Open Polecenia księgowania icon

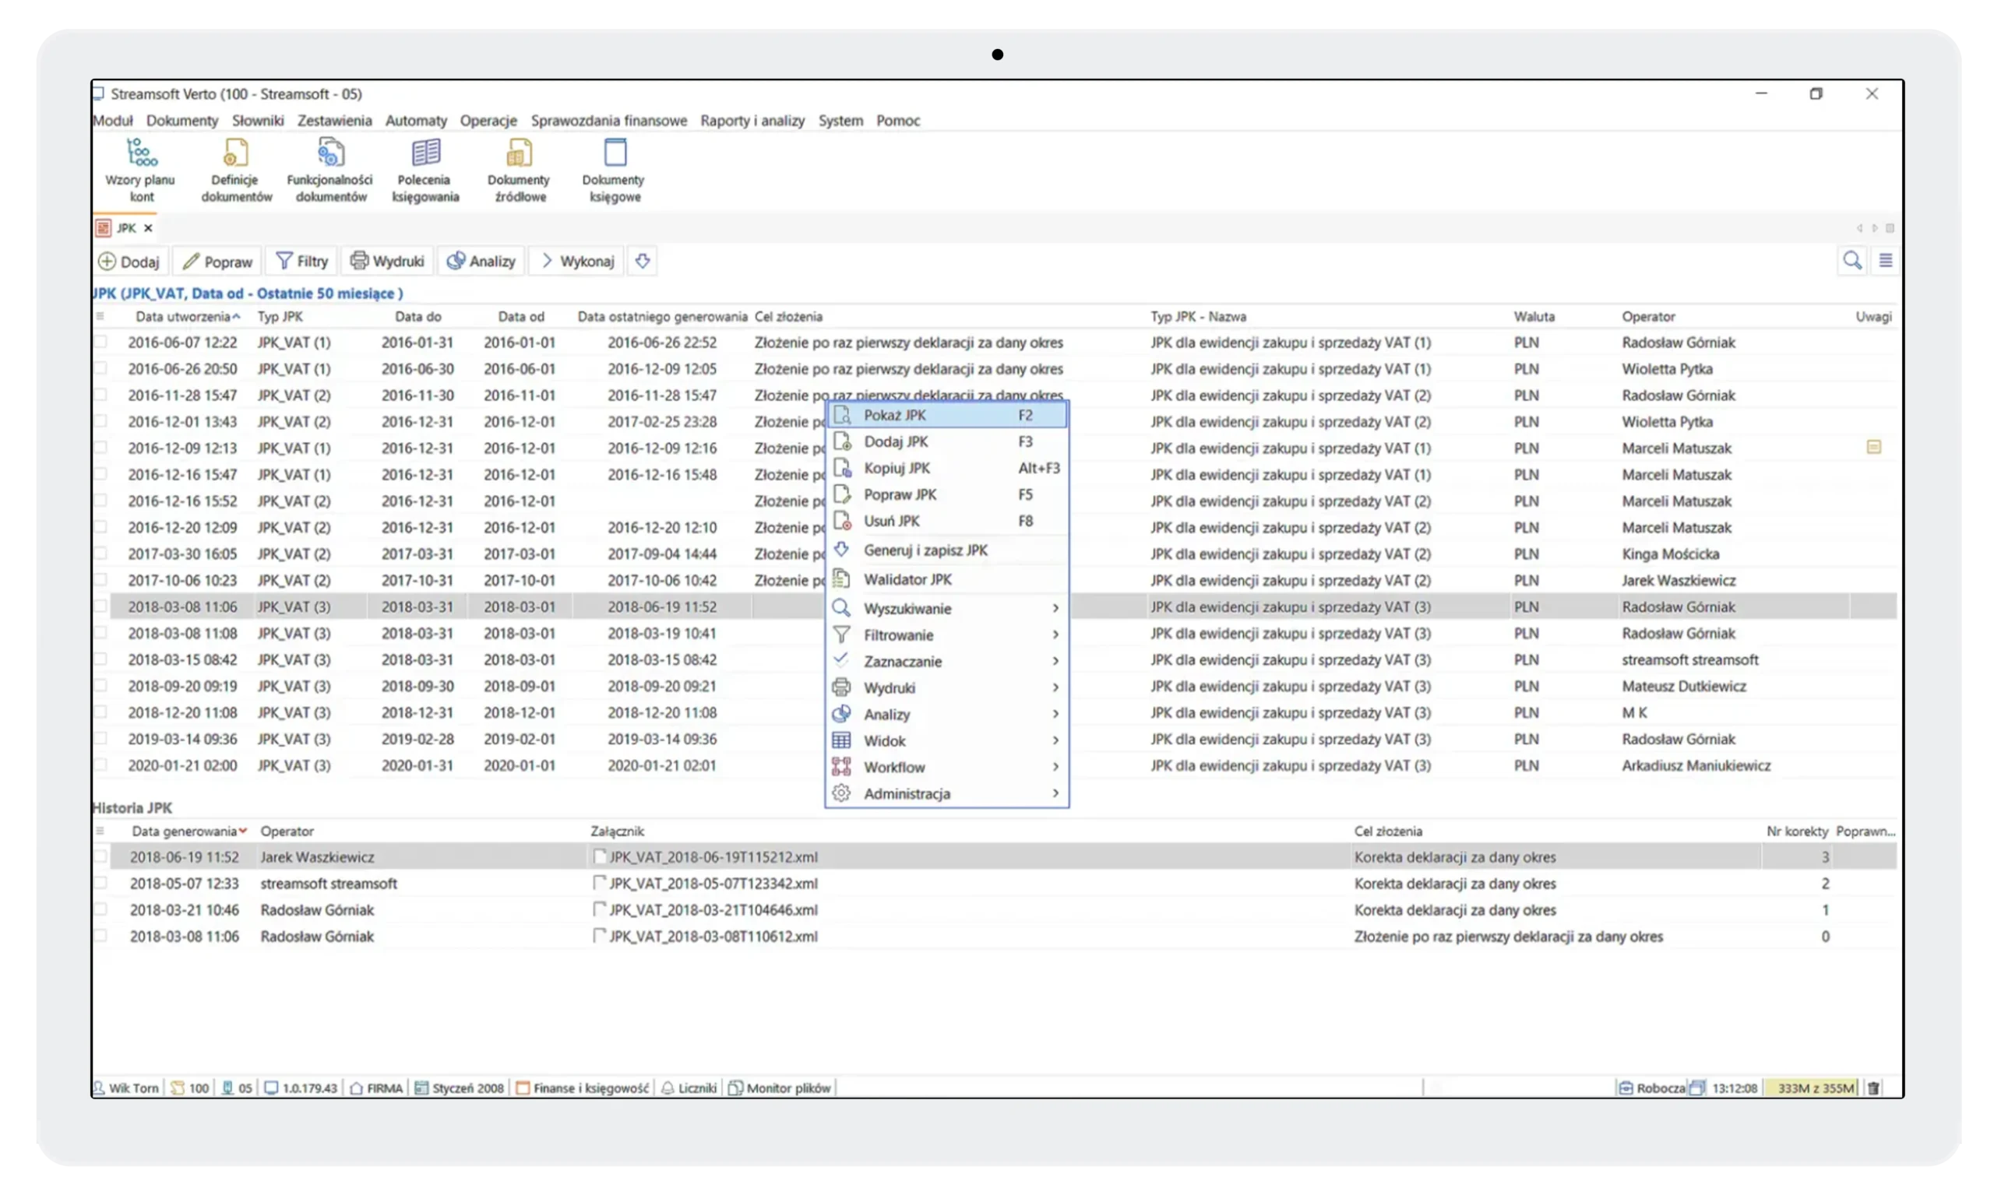[x=425, y=153]
